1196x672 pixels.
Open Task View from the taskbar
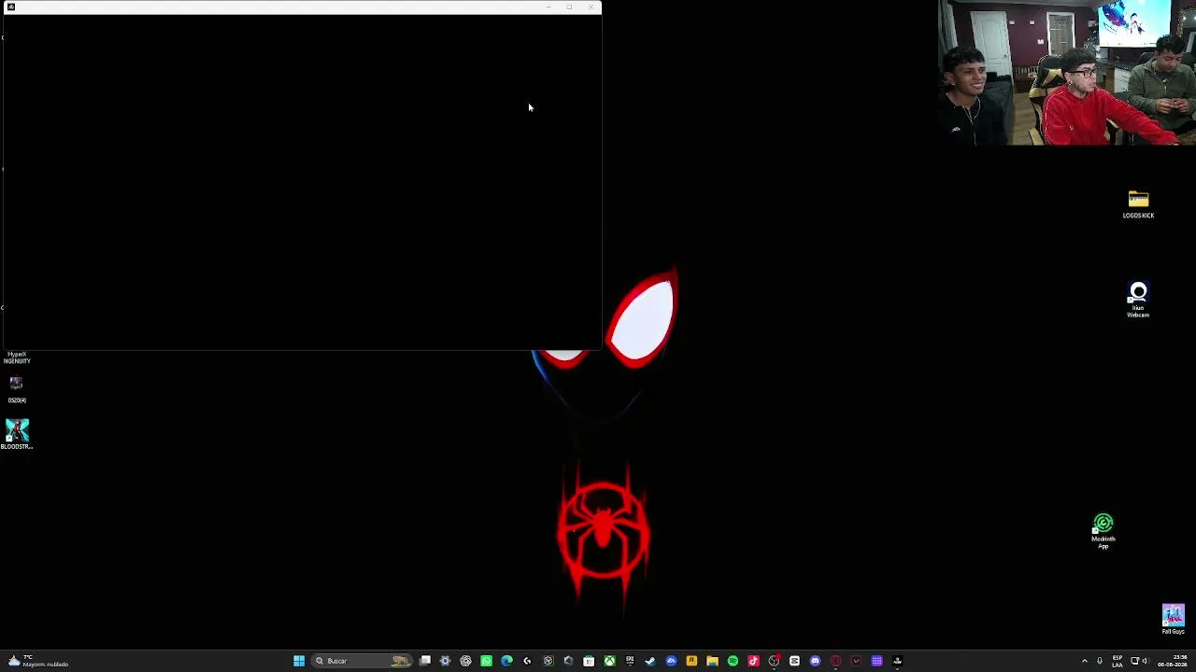pos(425,661)
